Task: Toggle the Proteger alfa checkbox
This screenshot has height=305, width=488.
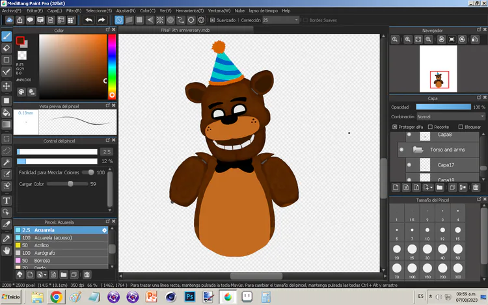Action: pyautogui.click(x=395, y=127)
